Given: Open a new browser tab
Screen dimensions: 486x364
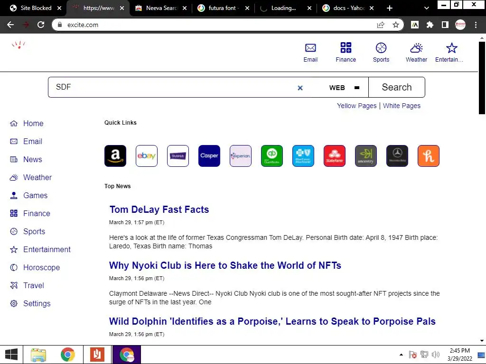Looking at the screenshot, I should [390, 8].
